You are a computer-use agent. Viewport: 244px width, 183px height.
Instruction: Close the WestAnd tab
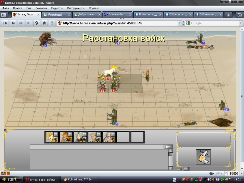[x=69, y=15]
